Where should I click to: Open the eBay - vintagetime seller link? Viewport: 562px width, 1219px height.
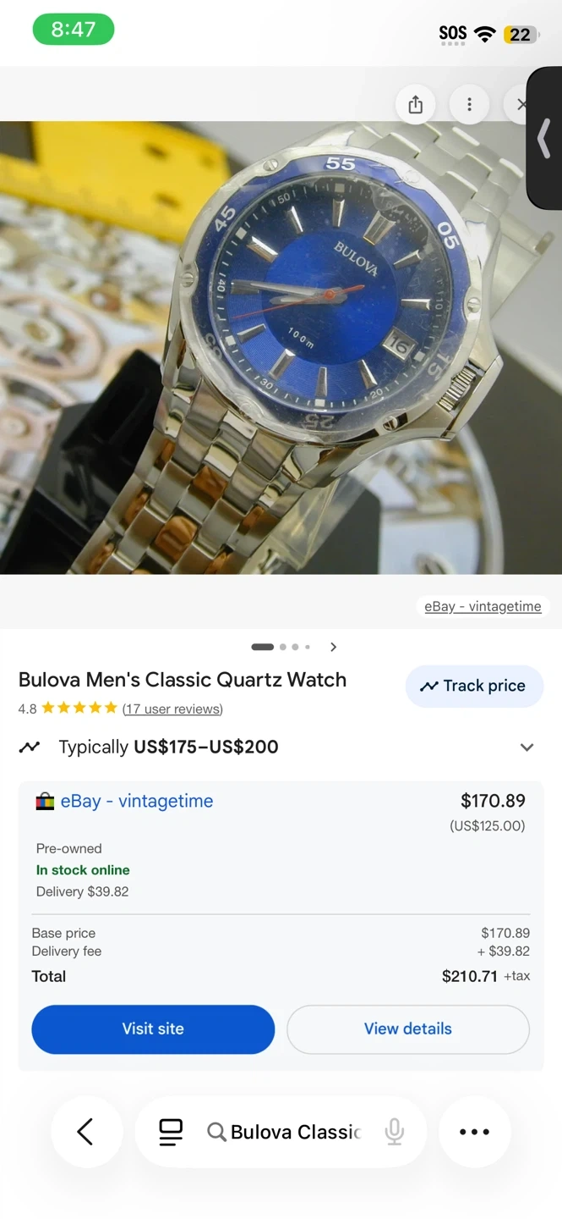[x=137, y=801]
